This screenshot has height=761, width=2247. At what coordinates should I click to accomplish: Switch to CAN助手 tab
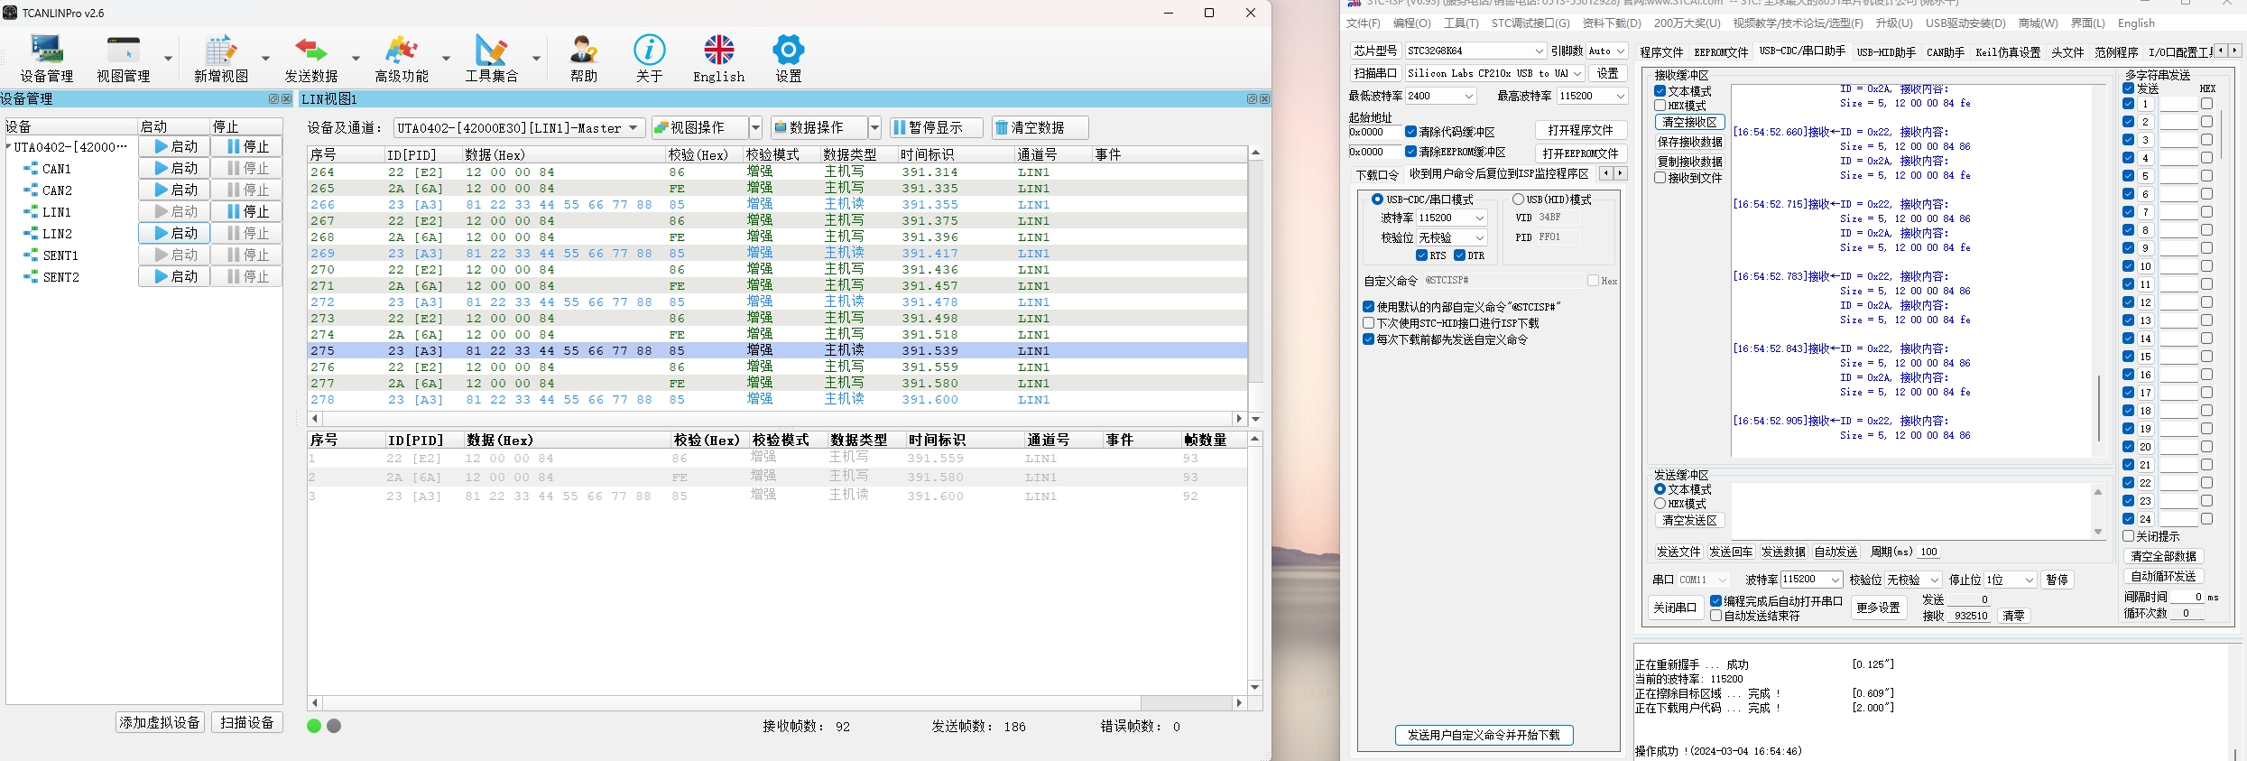[1946, 52]
